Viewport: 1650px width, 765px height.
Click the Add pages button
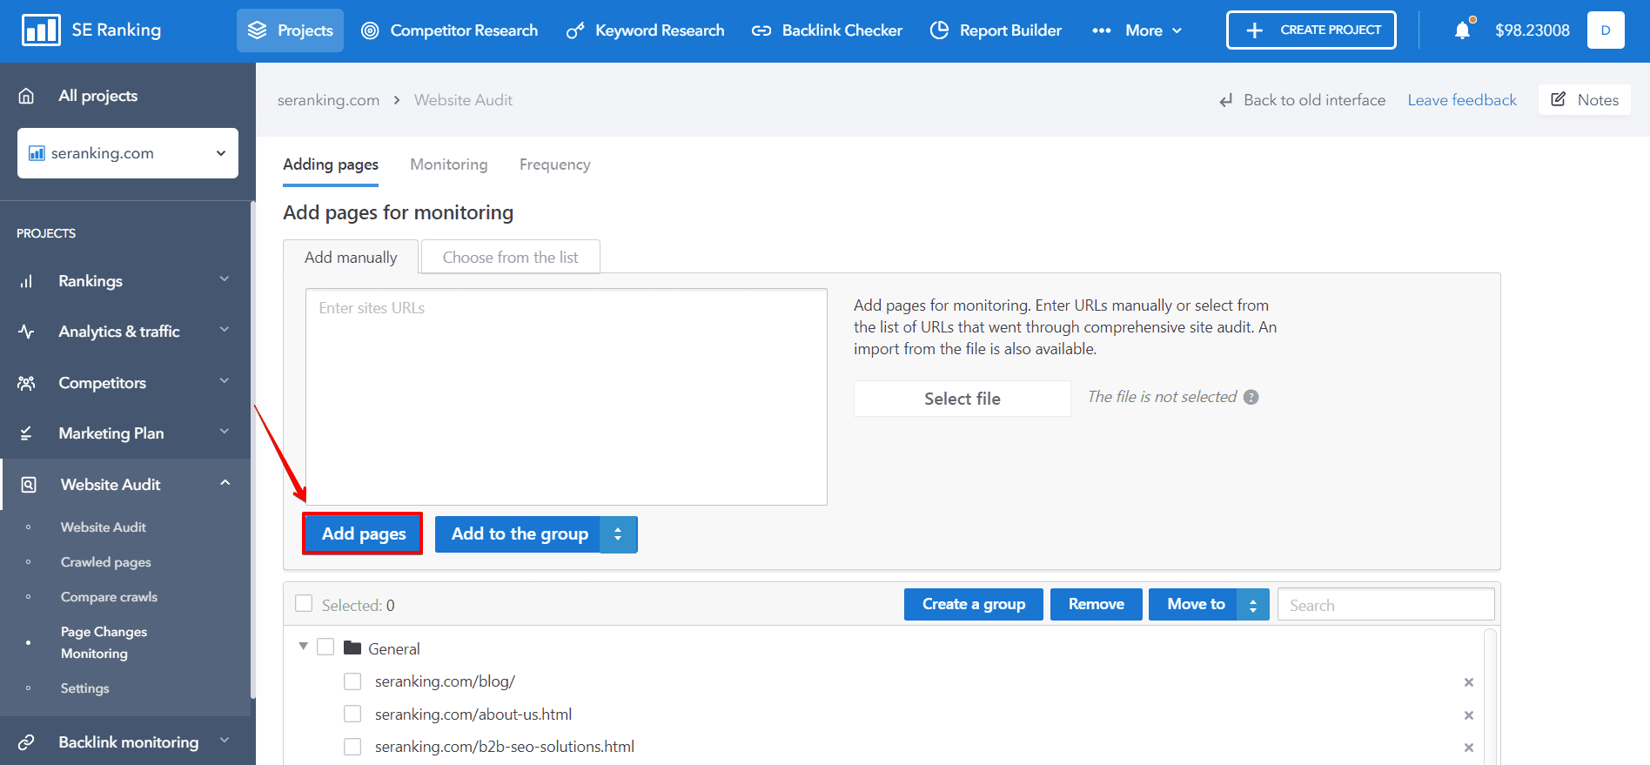point(363,533)
